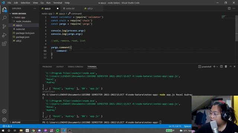
Task: Switch to the app.js editor tab
Action: 50,8
